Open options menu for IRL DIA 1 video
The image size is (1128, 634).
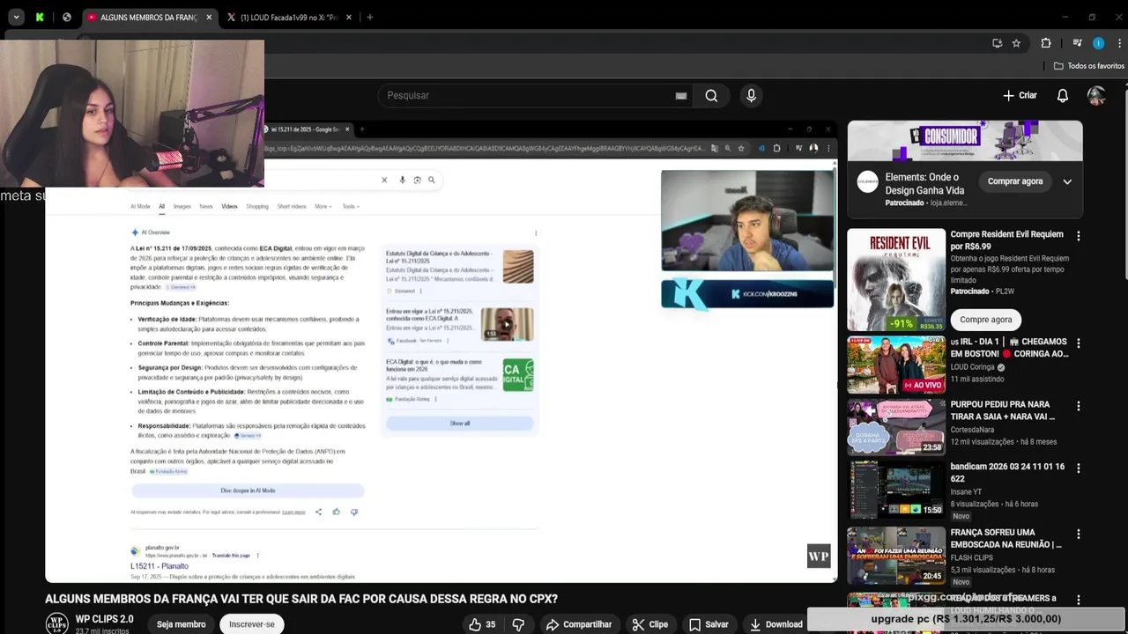(1078, 343)
